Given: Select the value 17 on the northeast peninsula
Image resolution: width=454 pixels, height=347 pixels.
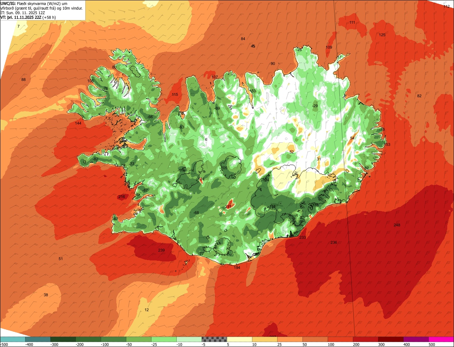Looking at the screenshot, I should click(x=339, y=57).
